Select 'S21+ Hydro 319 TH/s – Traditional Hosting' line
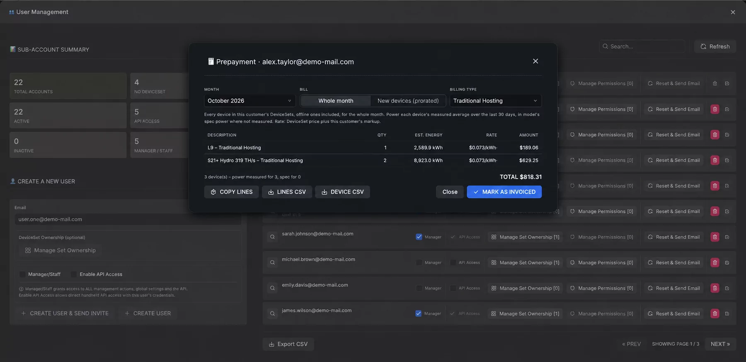 click(x=373, y=160)
